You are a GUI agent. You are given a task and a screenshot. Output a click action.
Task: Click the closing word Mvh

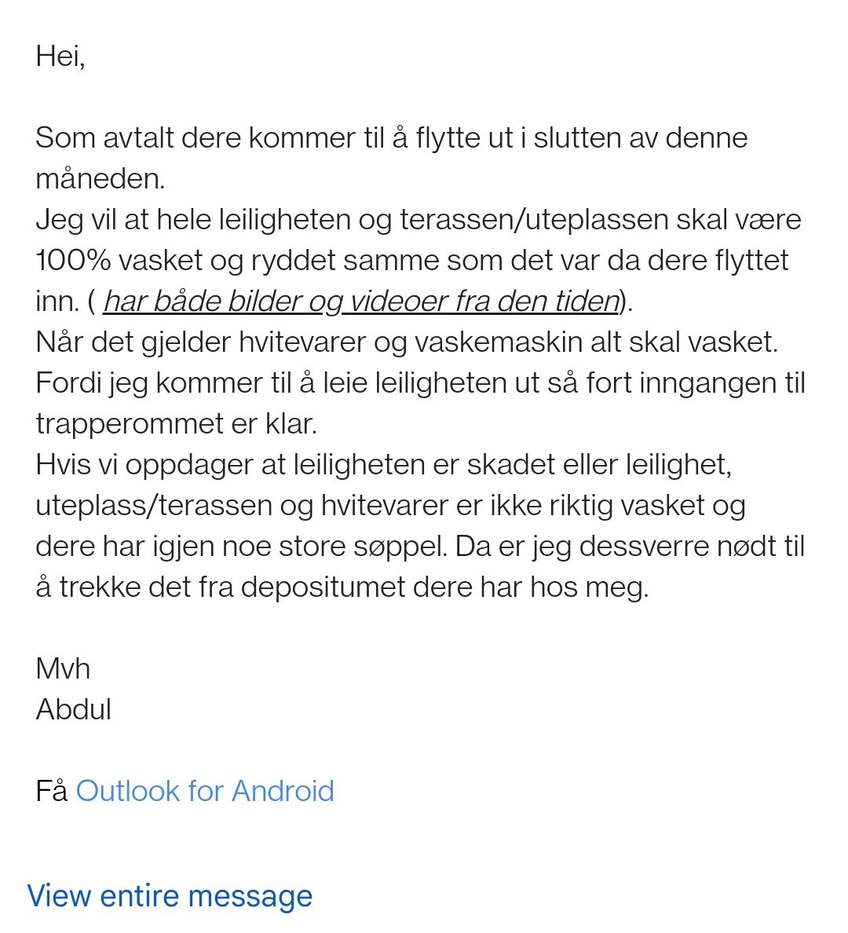click(x=63, y=668)
